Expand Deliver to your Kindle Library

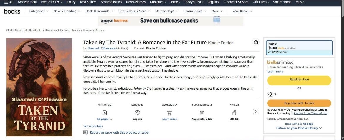pyautogui.click(x=299, y=128)
